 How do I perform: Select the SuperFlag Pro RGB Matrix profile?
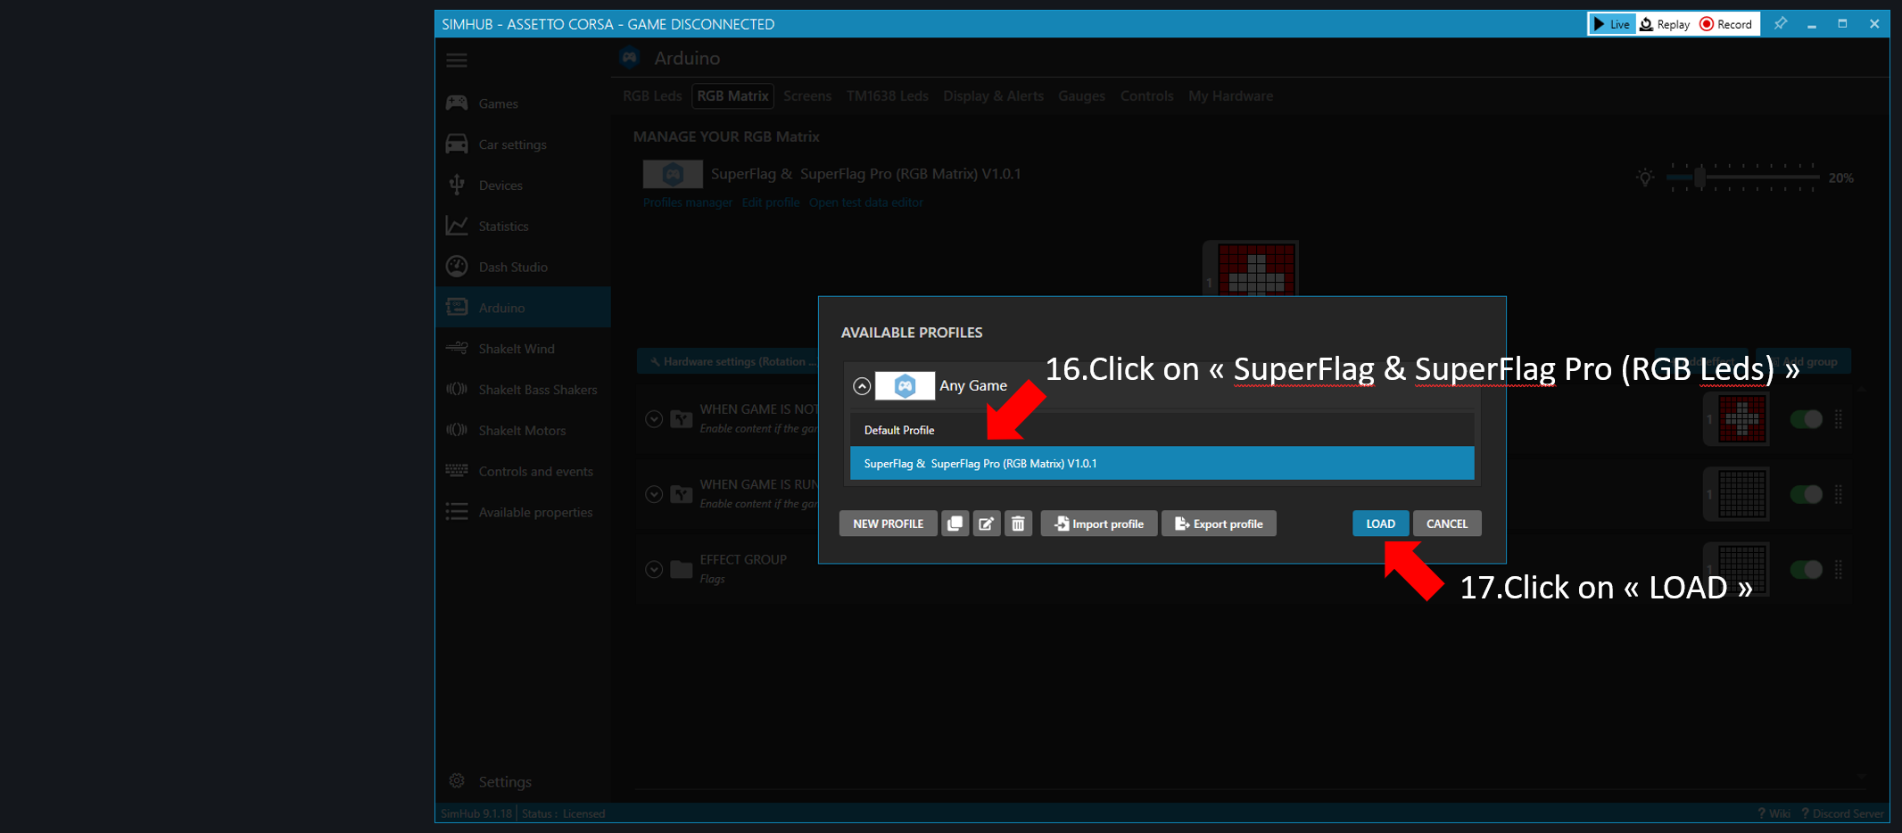tap(1161, 464)
